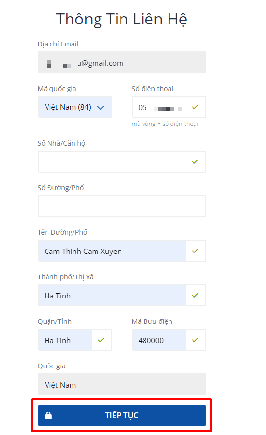Click the Địa chỉ Email gmail field
The image size is (266, 435).
[x=122, y=63]
